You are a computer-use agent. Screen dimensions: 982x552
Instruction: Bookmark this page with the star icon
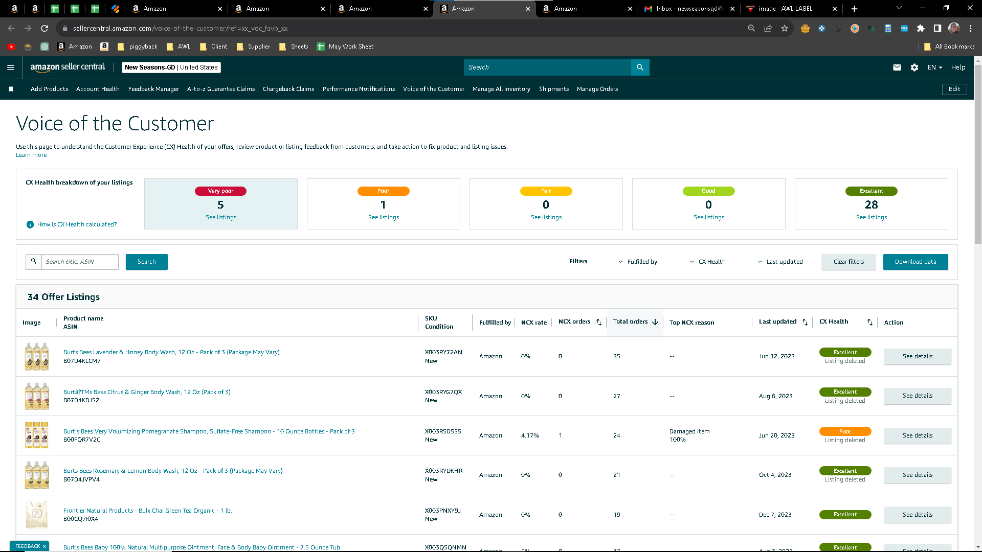point(785,29)
